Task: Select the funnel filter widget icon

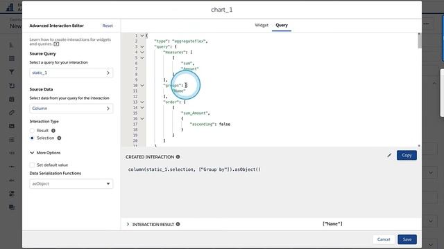Action: click(x=12, y=72)
